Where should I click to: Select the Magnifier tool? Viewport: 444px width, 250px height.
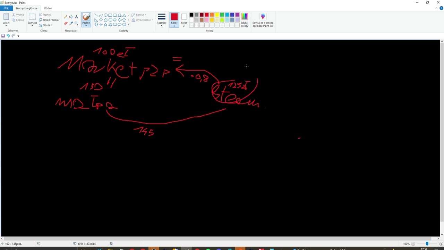point(76,23)
